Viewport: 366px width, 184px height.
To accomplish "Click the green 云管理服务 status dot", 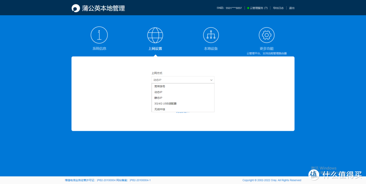I will pos(248,8).
